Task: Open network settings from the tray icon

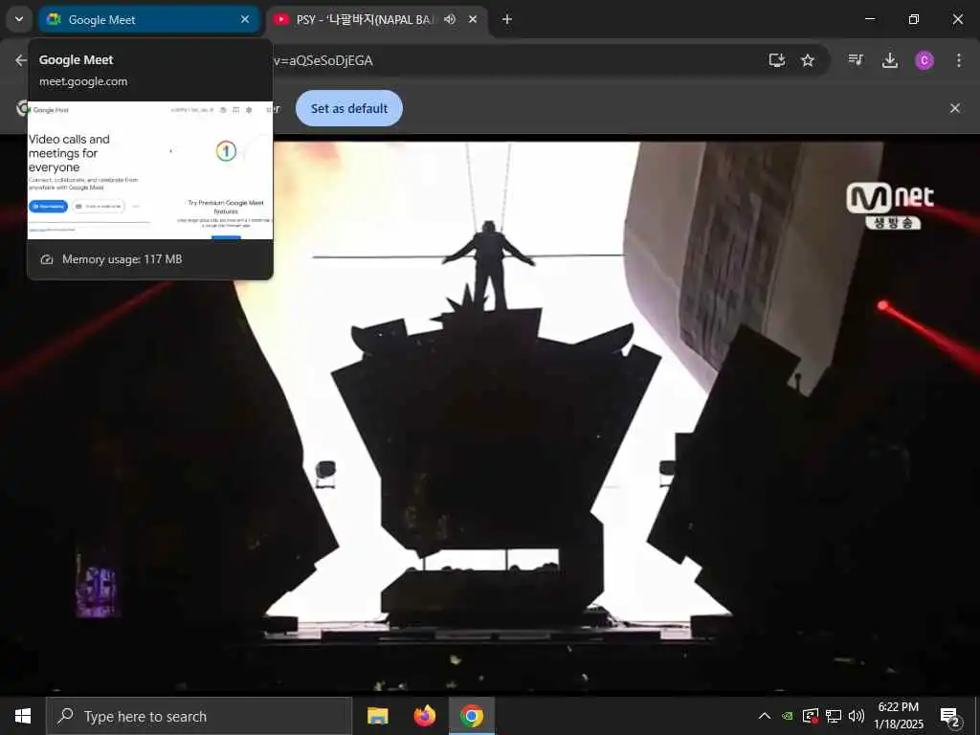Action: coord(834,716)
